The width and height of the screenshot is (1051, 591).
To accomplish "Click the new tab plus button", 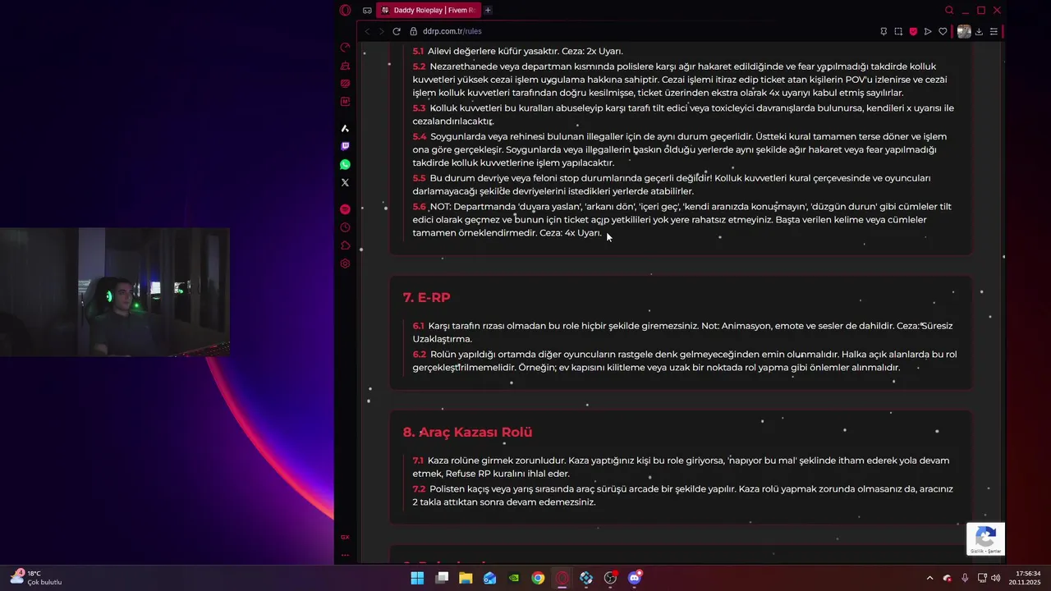I will (x=488, y=10).
